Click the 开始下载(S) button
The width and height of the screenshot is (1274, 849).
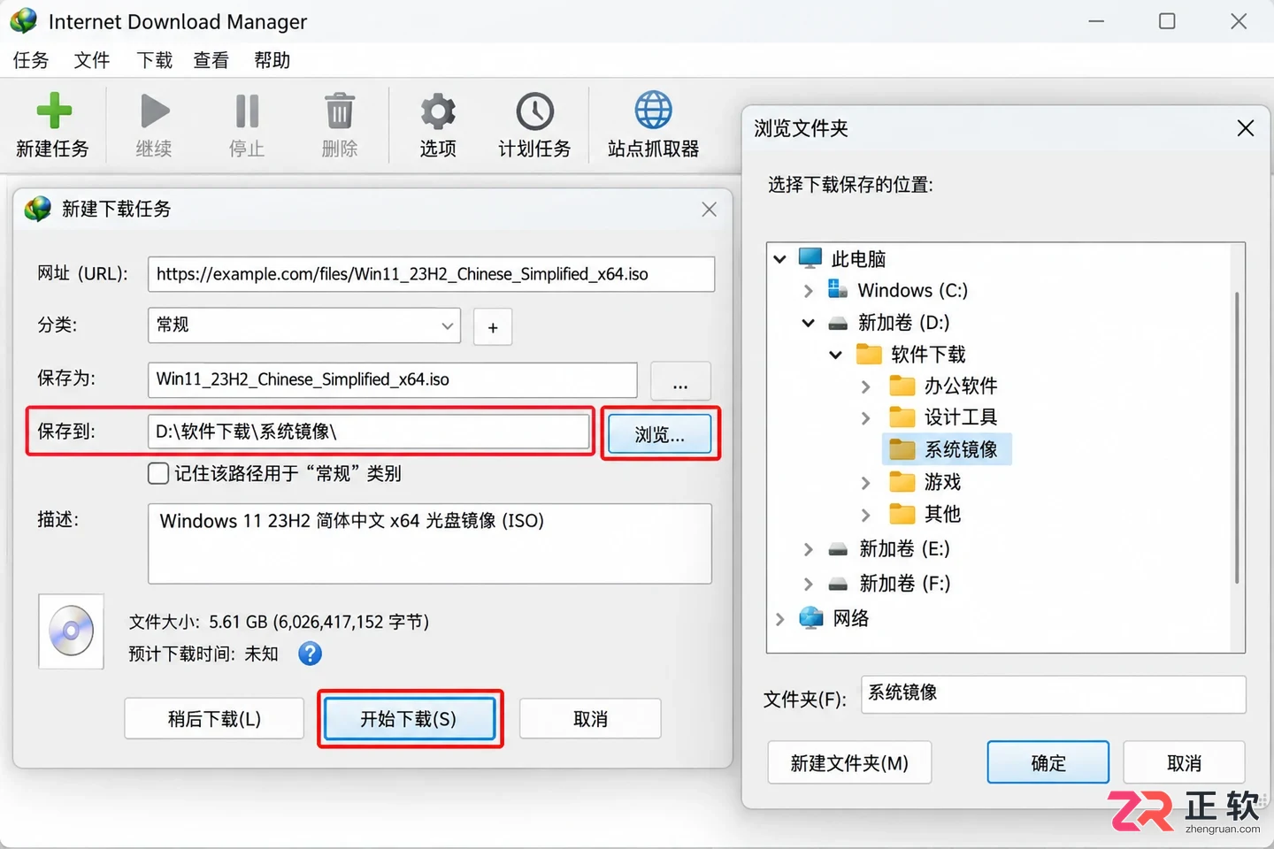tap(409, 718)
